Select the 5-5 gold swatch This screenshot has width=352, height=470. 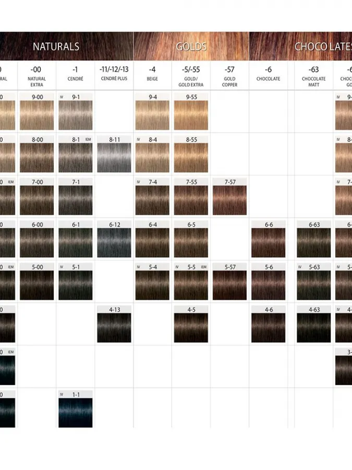[191, 282]
